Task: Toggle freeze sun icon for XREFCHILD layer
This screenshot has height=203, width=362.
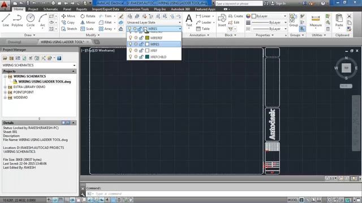Action: (136, 56)
